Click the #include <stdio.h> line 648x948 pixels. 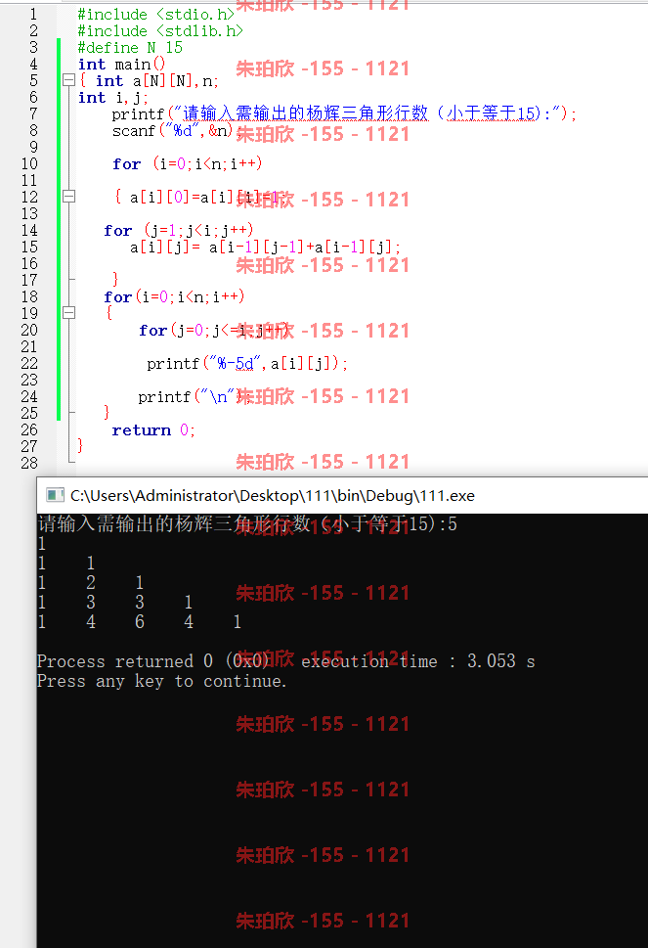(x=155, y=14)
